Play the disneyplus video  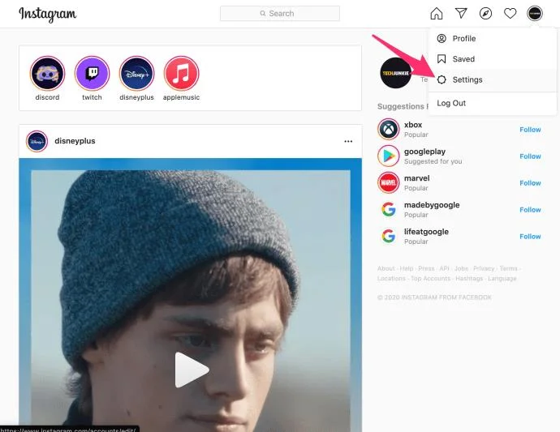(192, 370)
